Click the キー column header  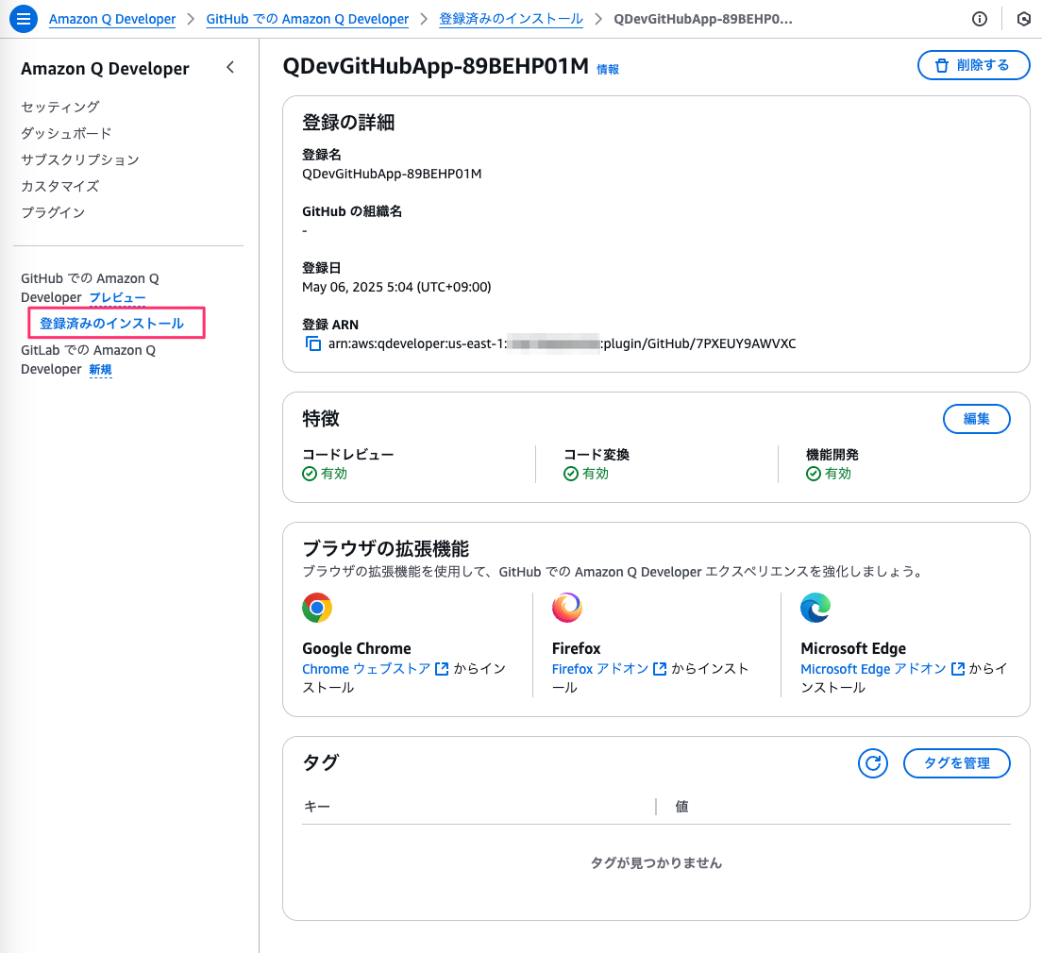pos(317,806)
